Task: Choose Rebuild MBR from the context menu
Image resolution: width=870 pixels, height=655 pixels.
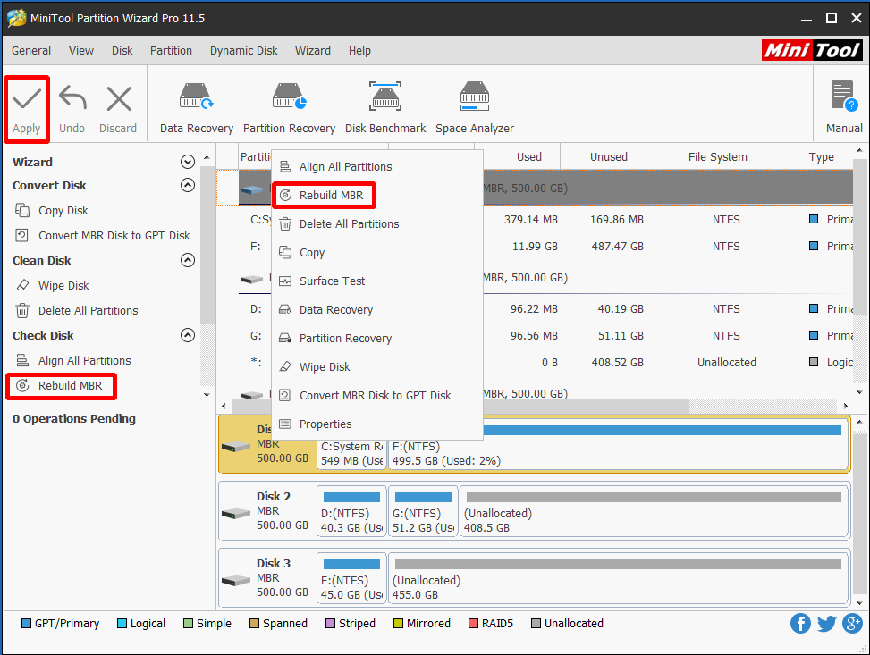Action: (x=376, y=195)
